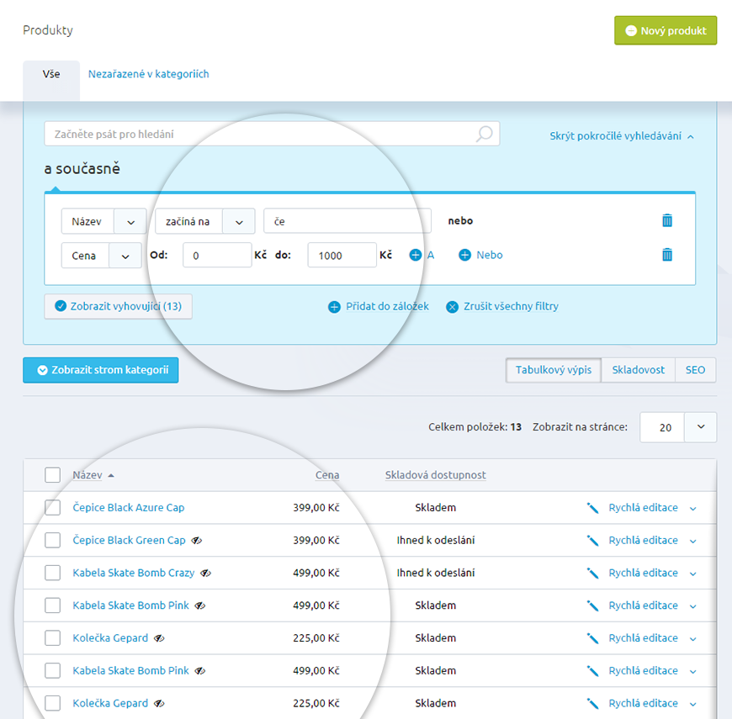Sort by the Název column header
Image resolution: width=732 pixels, height=719 pixels.
[88, 475]
